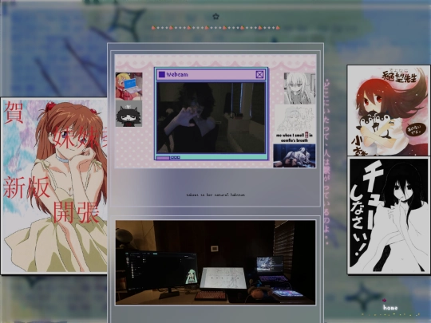431x323 pixels.
Task: Click the vertical pink Japanese text line
Action: [326, 162]
